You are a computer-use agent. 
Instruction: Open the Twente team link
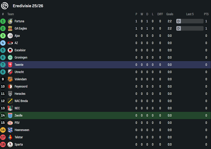point(19,65)
